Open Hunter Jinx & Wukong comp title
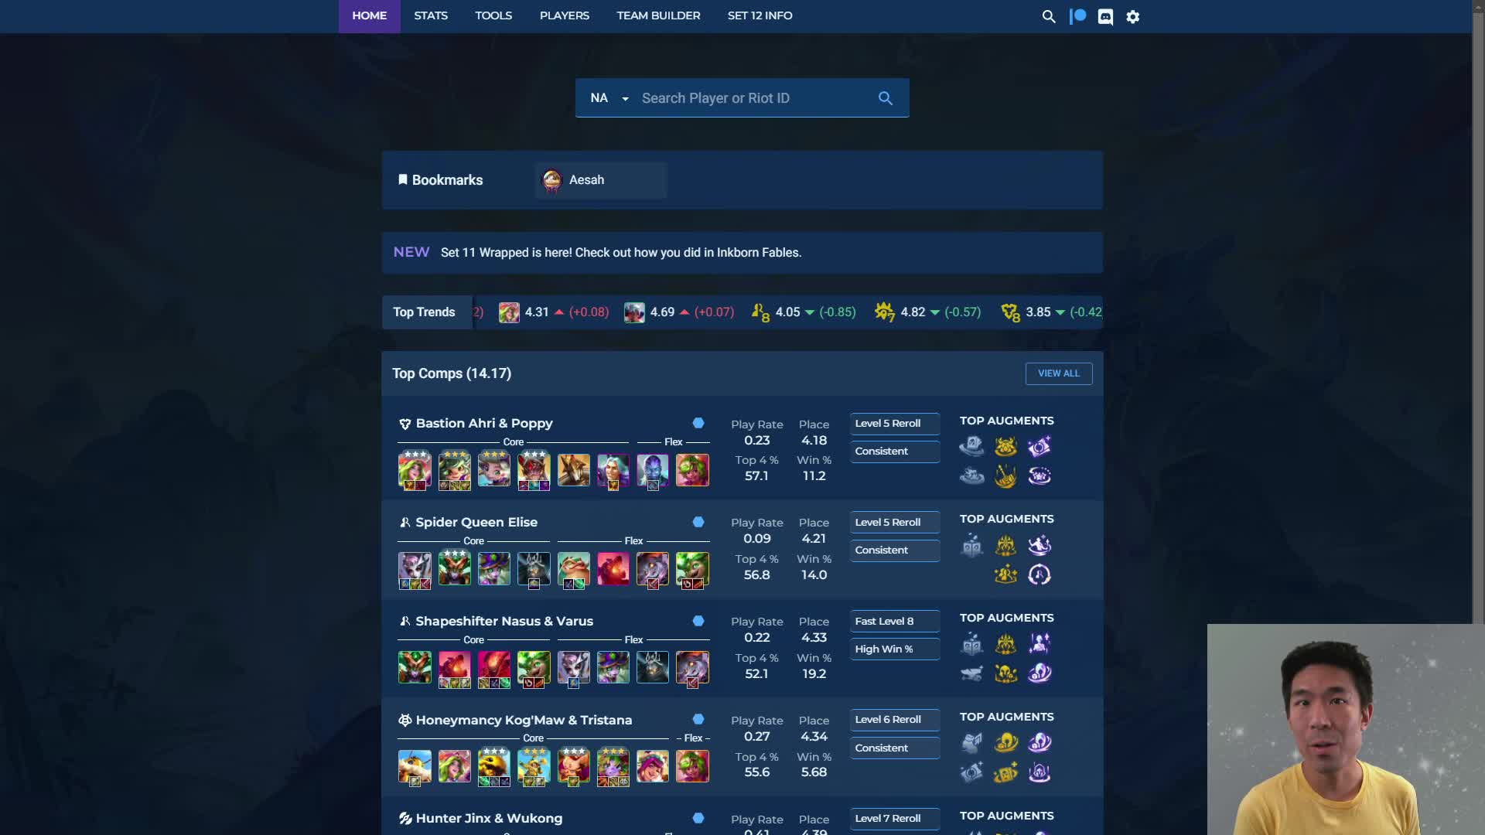Viewport: 1485px width, 835px height. pyautogui.click(x=489, y=819)
